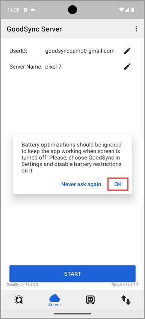Open the three-dot overflow menu
This screenshot has height=319, width=145.
136,29
